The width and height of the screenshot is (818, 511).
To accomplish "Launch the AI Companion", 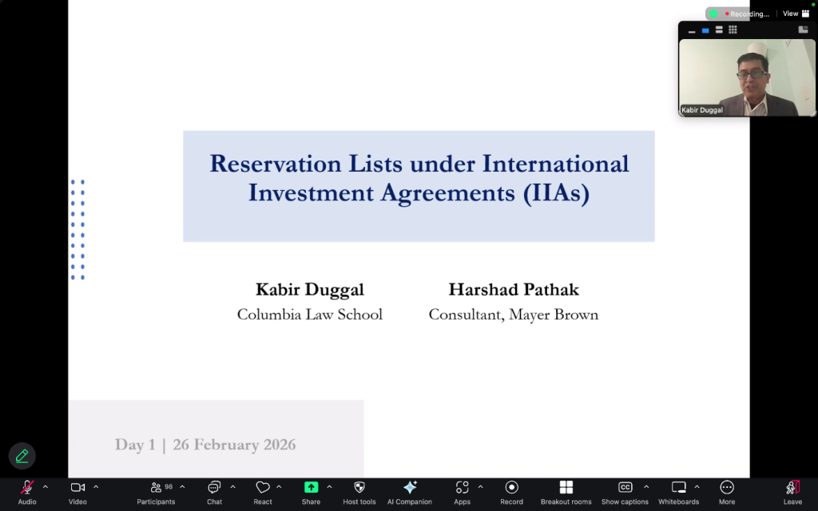I will (410, 488).
